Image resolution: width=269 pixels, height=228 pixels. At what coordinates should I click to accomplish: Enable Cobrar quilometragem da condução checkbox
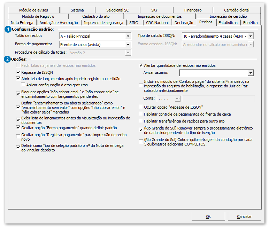141,142
